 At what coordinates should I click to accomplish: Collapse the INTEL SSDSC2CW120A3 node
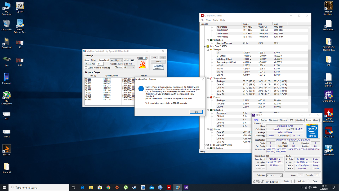pyautogui.click(x=204, y=145)
